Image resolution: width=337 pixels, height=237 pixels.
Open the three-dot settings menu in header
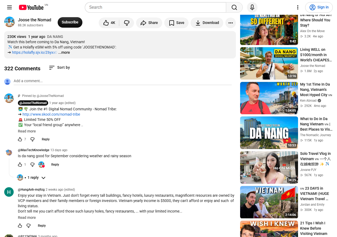(298, 7)
